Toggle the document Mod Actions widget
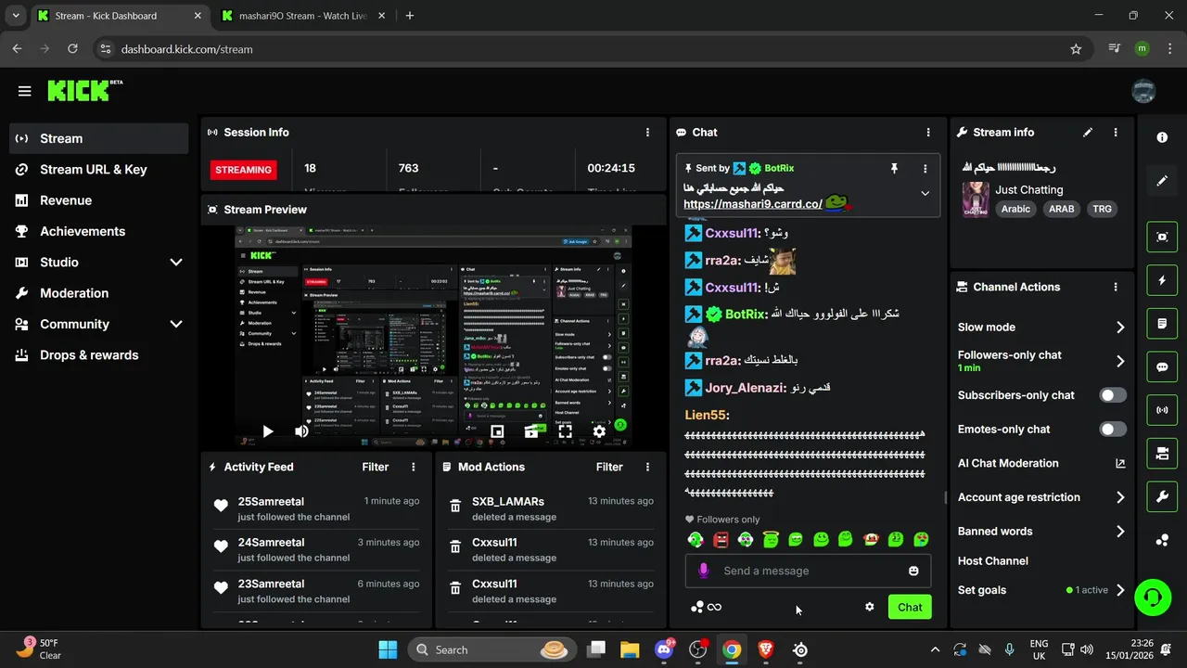This screenshot has height=668, width=1187. (1162, 324)
